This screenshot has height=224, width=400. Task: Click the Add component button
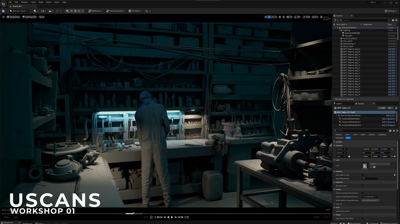(382, 108)
